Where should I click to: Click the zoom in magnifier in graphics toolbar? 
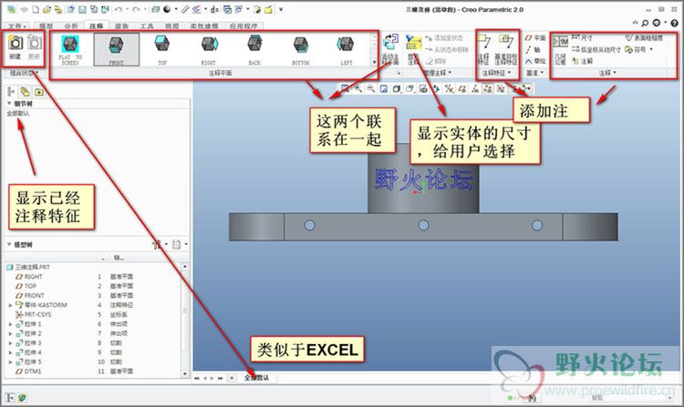pyautogui.click(x=358, y=89)
